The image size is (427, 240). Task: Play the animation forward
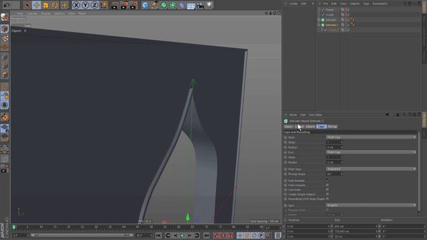tap(182, 235)
